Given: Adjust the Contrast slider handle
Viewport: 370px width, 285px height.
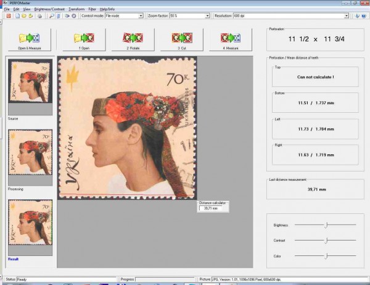Looking at the screenshot, I should pyautogui.click(x=326, y=241).
